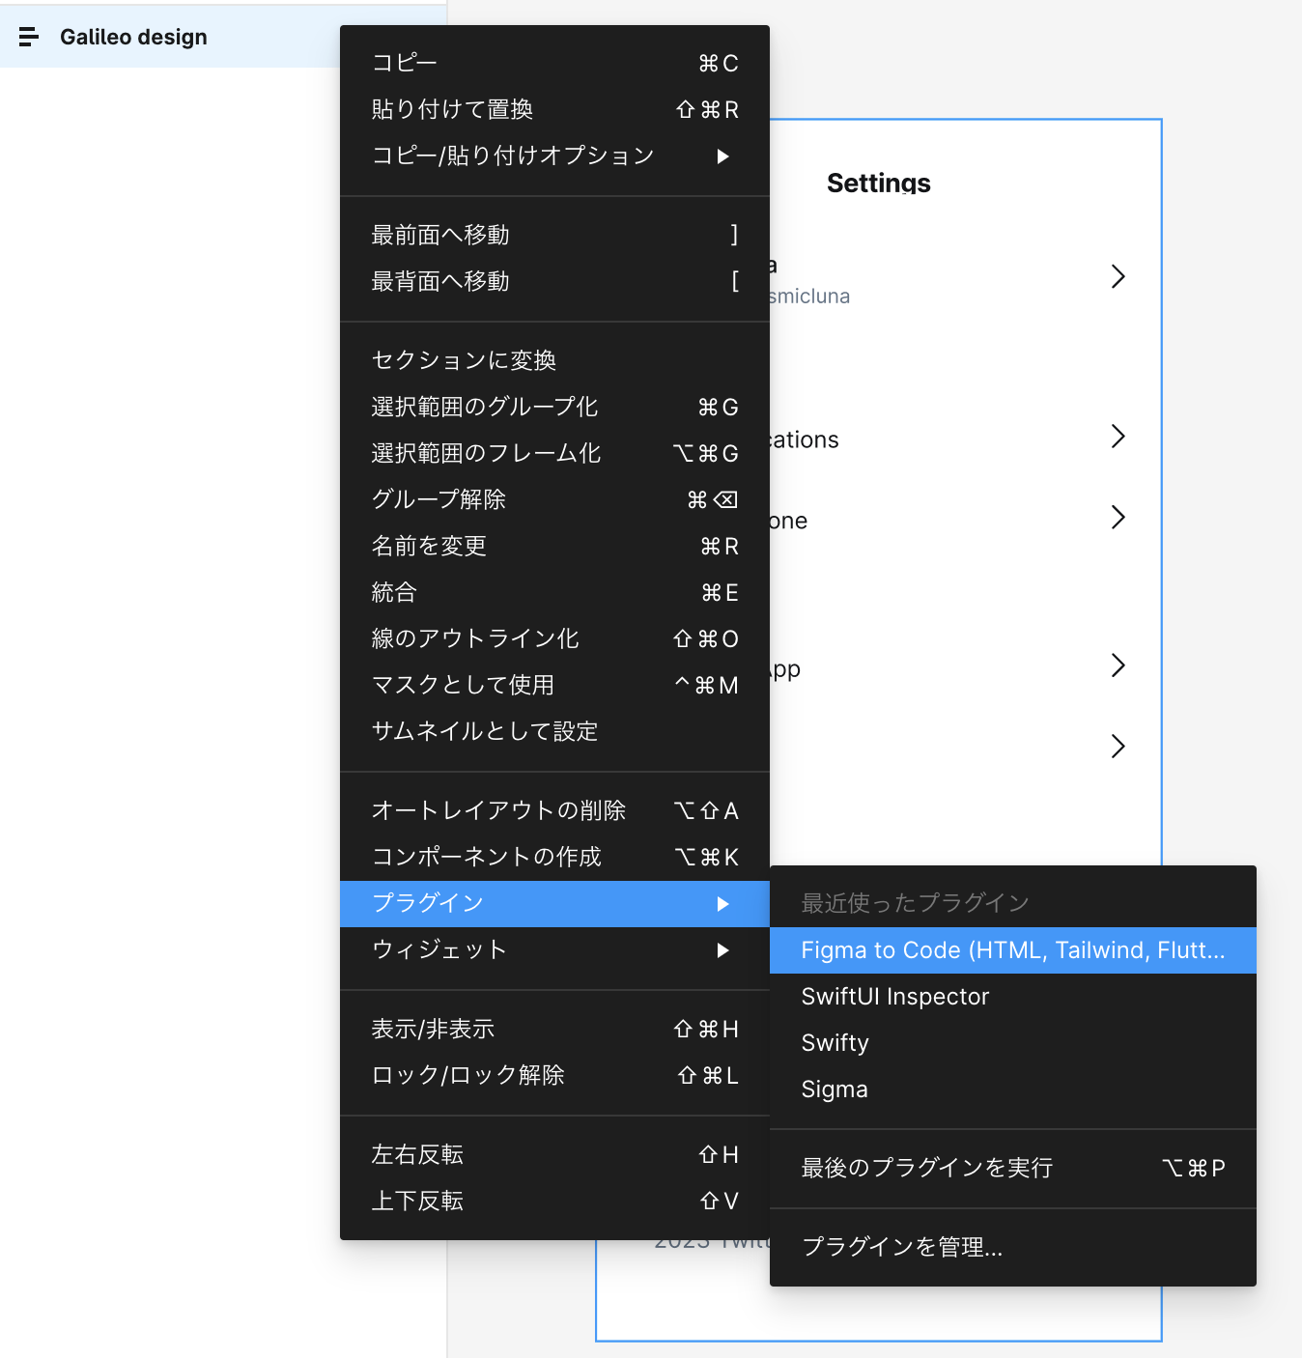Toggle lock state with ロック/ロック解除

click(467, 1075)
